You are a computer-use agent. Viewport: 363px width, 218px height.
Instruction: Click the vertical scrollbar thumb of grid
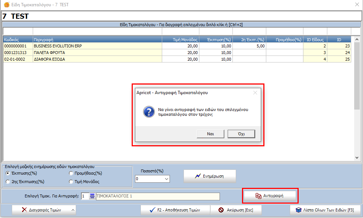pyautogui.click(x=357, y=76)
